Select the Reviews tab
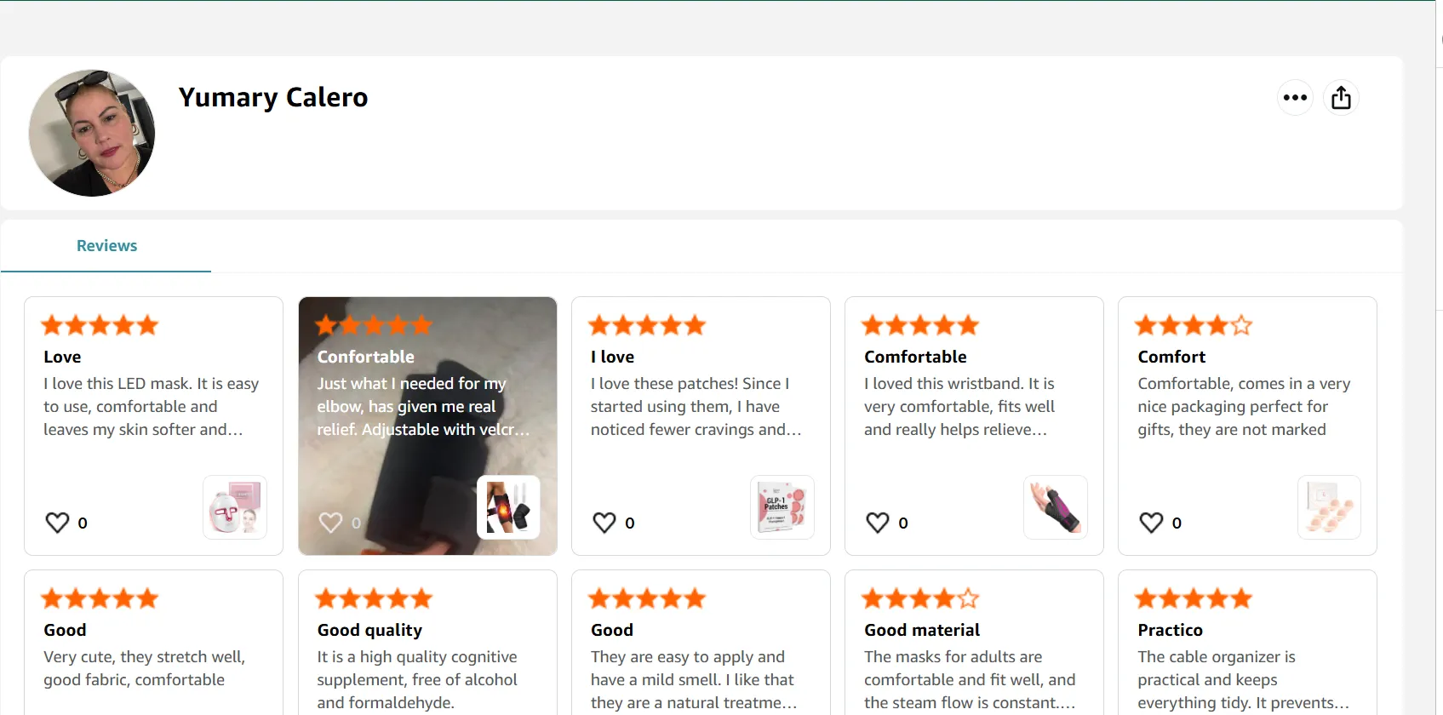 [x=106, y=246]
